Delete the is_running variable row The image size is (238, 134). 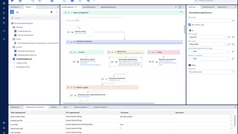(231, 125)
